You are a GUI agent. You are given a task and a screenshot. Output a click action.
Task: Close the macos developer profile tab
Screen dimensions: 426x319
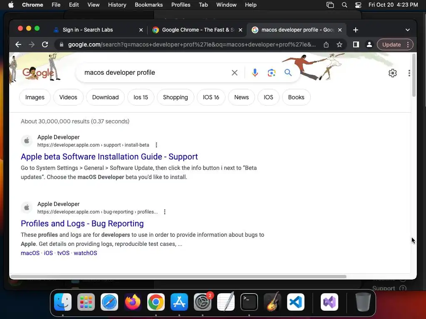pyautogui.click(x=340, y=30)
